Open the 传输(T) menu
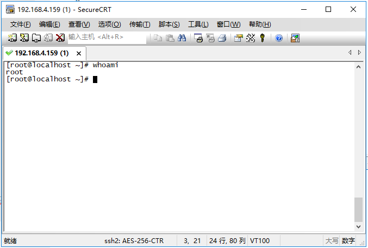 pyautogui.click(x=140, y=24)
